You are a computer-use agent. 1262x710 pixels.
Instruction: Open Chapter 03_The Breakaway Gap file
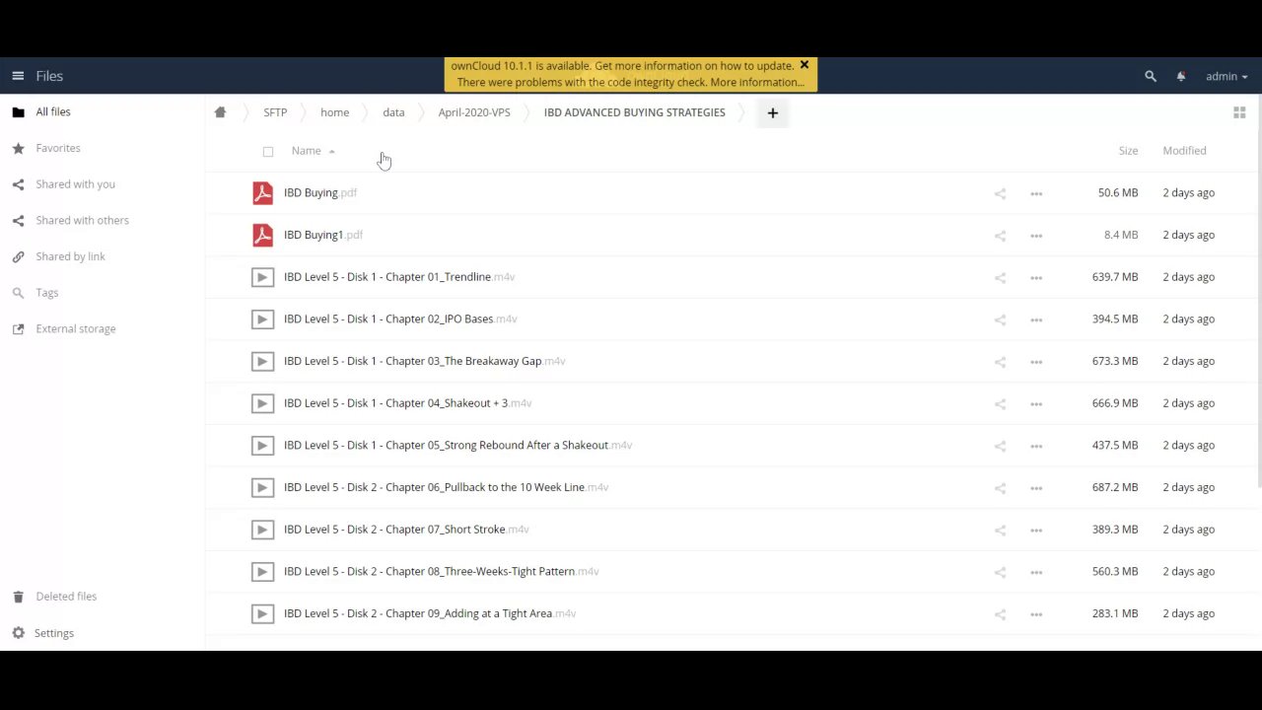424,361
